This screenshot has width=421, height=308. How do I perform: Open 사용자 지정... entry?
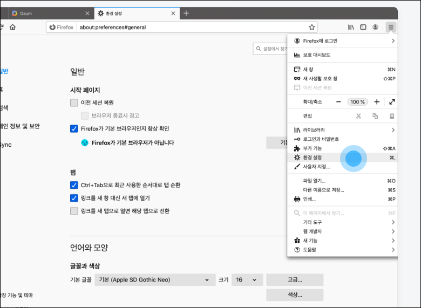[342, 167]
